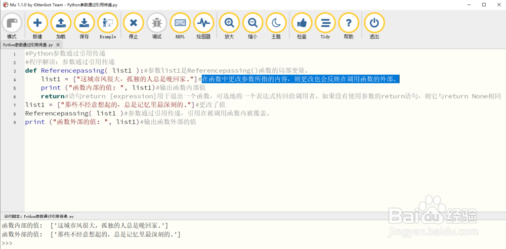Viewport: 506px width, 249px height.
Task: Stop the running script with 停止
Action: click(133, 26)
